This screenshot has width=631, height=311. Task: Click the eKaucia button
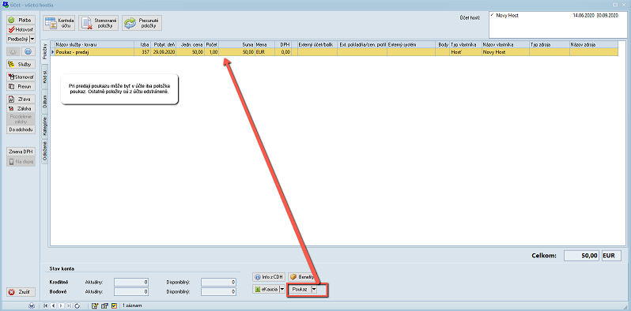266,290
